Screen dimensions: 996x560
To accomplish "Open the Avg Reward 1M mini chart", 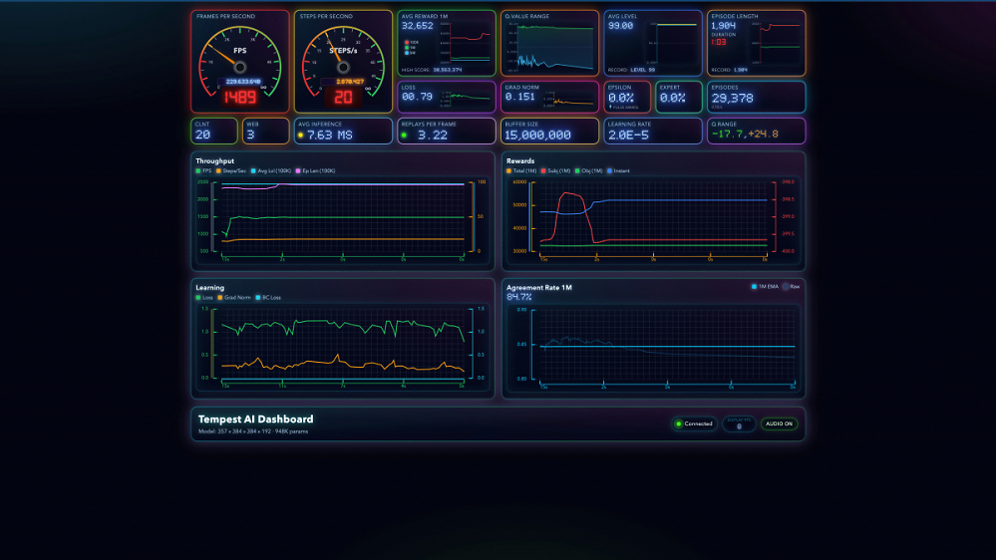I will coord(467,43).
